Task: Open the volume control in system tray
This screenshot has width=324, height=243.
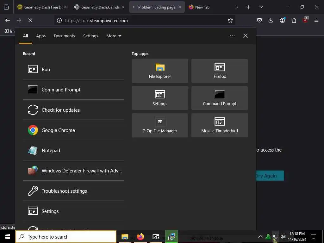Action: pos(283,237)
